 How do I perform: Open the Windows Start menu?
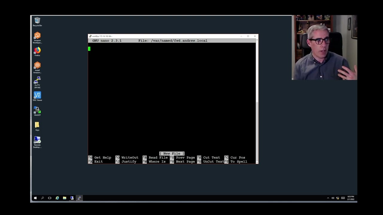[x=35, y=198]
